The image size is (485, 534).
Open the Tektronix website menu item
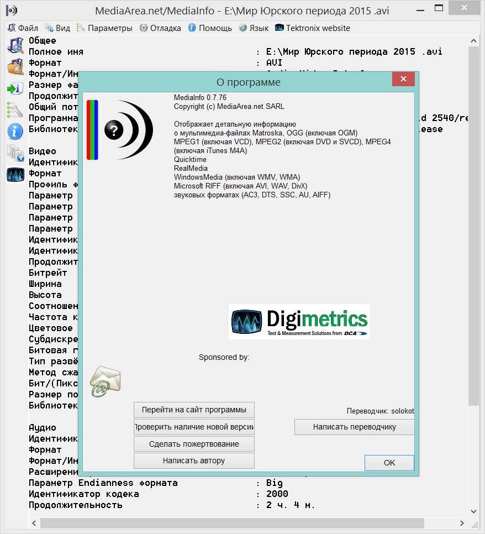tap(313, 28)
